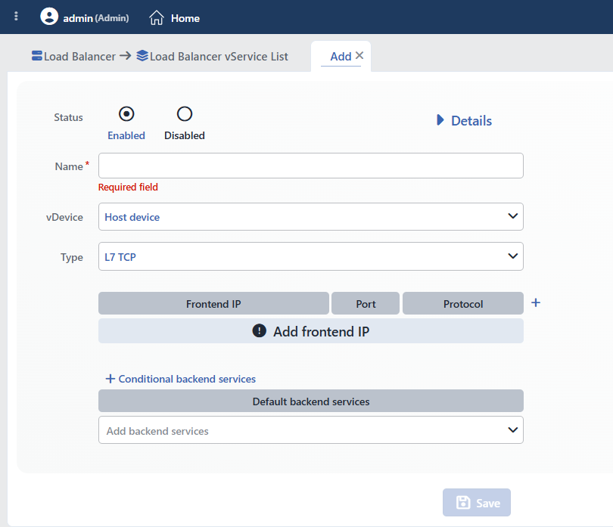Click the Frontend IP column header

coord(213,303)
